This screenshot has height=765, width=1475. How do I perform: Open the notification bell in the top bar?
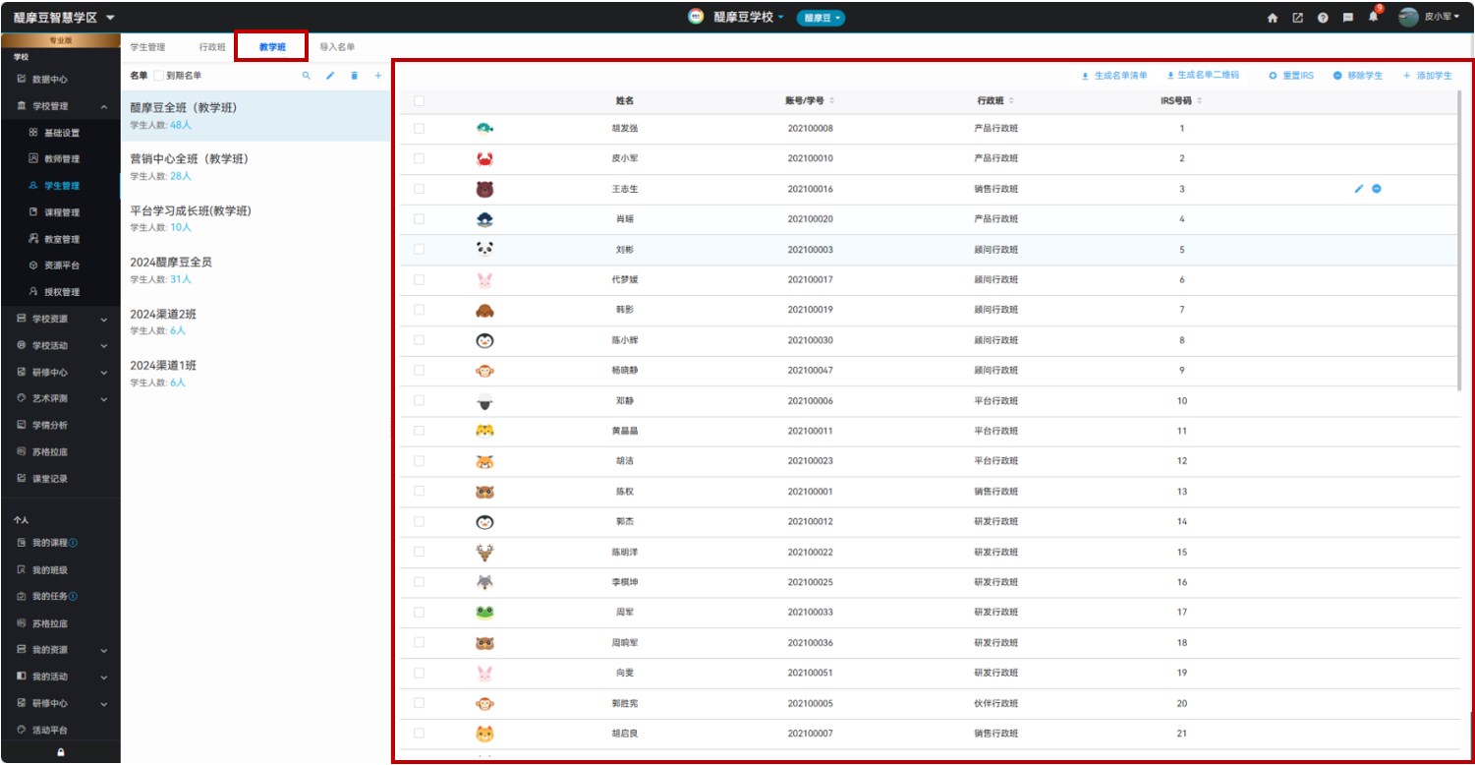click(1374, 18)
